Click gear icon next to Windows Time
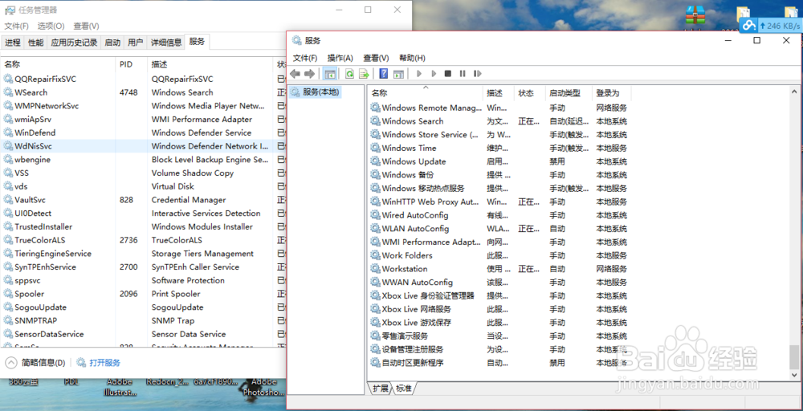The height and width of the screenshot is (411, 803). (375, 148)
